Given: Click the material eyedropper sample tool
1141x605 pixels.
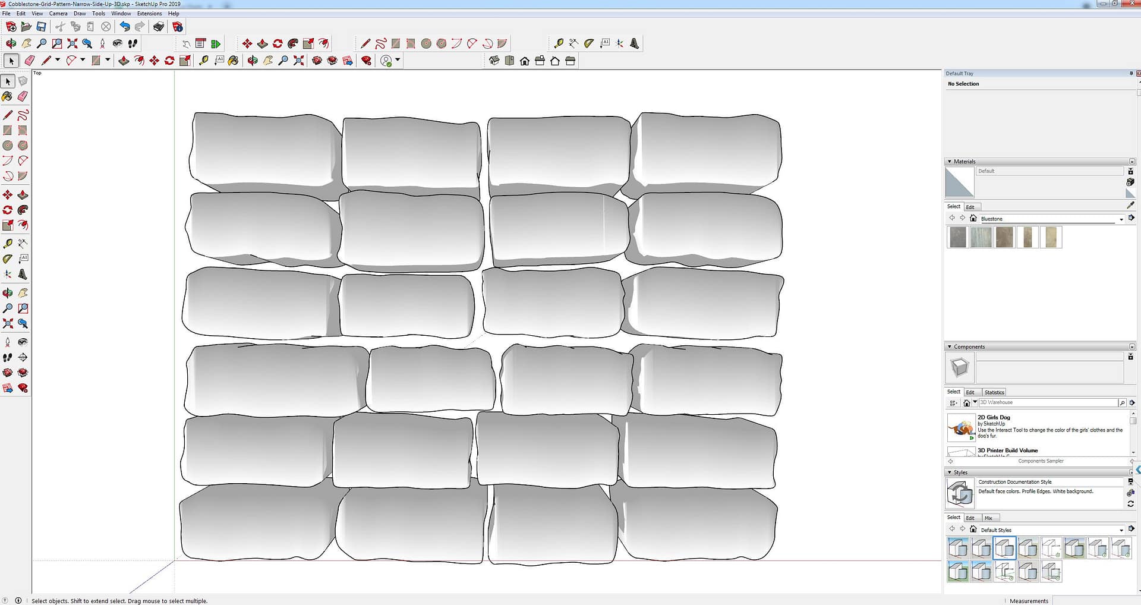Looking at the screenshot, I should click(x=1130, y=205).
